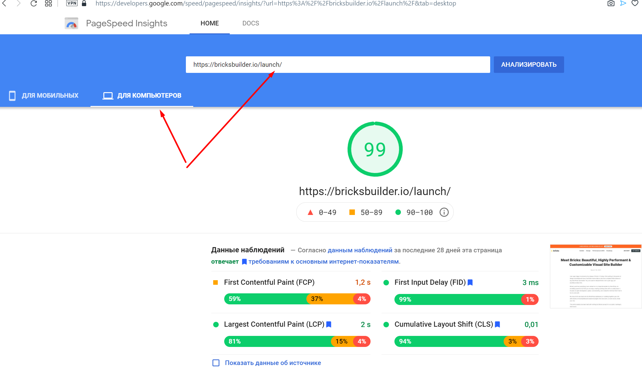Screen dimensions: 642x380
Task: Click Данные наблюдений heading
Action: 248,250
